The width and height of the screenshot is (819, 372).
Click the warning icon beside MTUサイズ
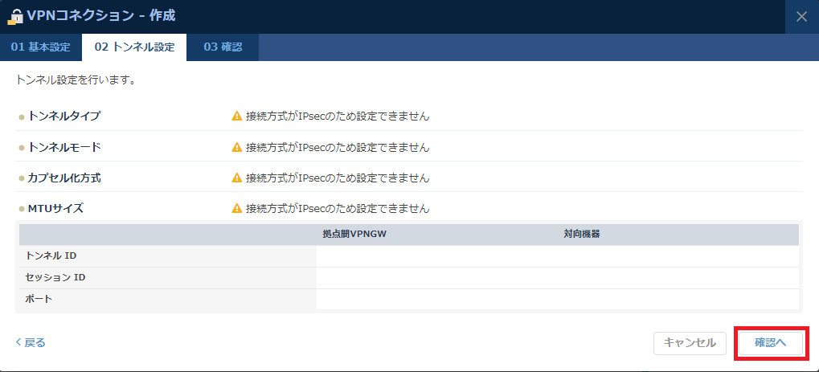236,208
